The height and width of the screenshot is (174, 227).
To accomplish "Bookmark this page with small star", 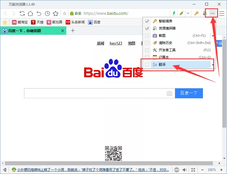I will (x=65, y=14).
